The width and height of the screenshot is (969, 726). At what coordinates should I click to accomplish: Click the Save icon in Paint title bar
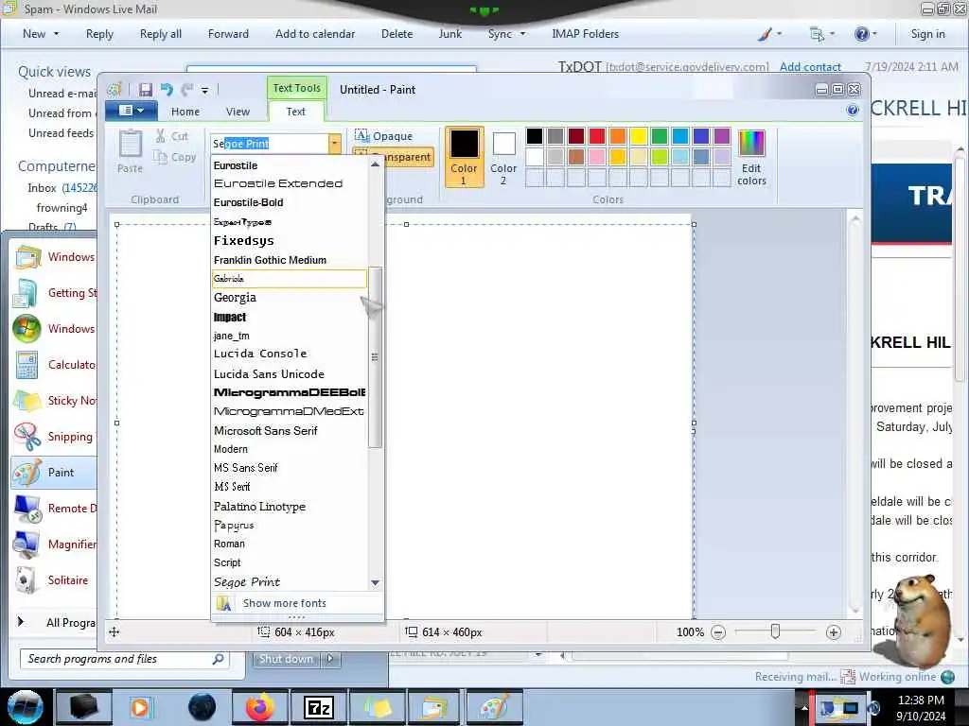point(145,90)
